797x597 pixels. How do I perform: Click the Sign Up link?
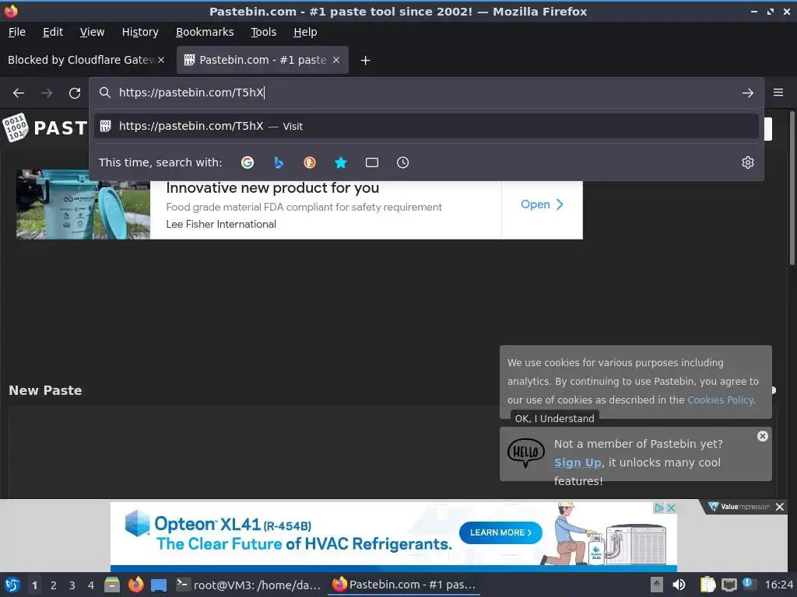pyautogui.click(x=578, y=463)
